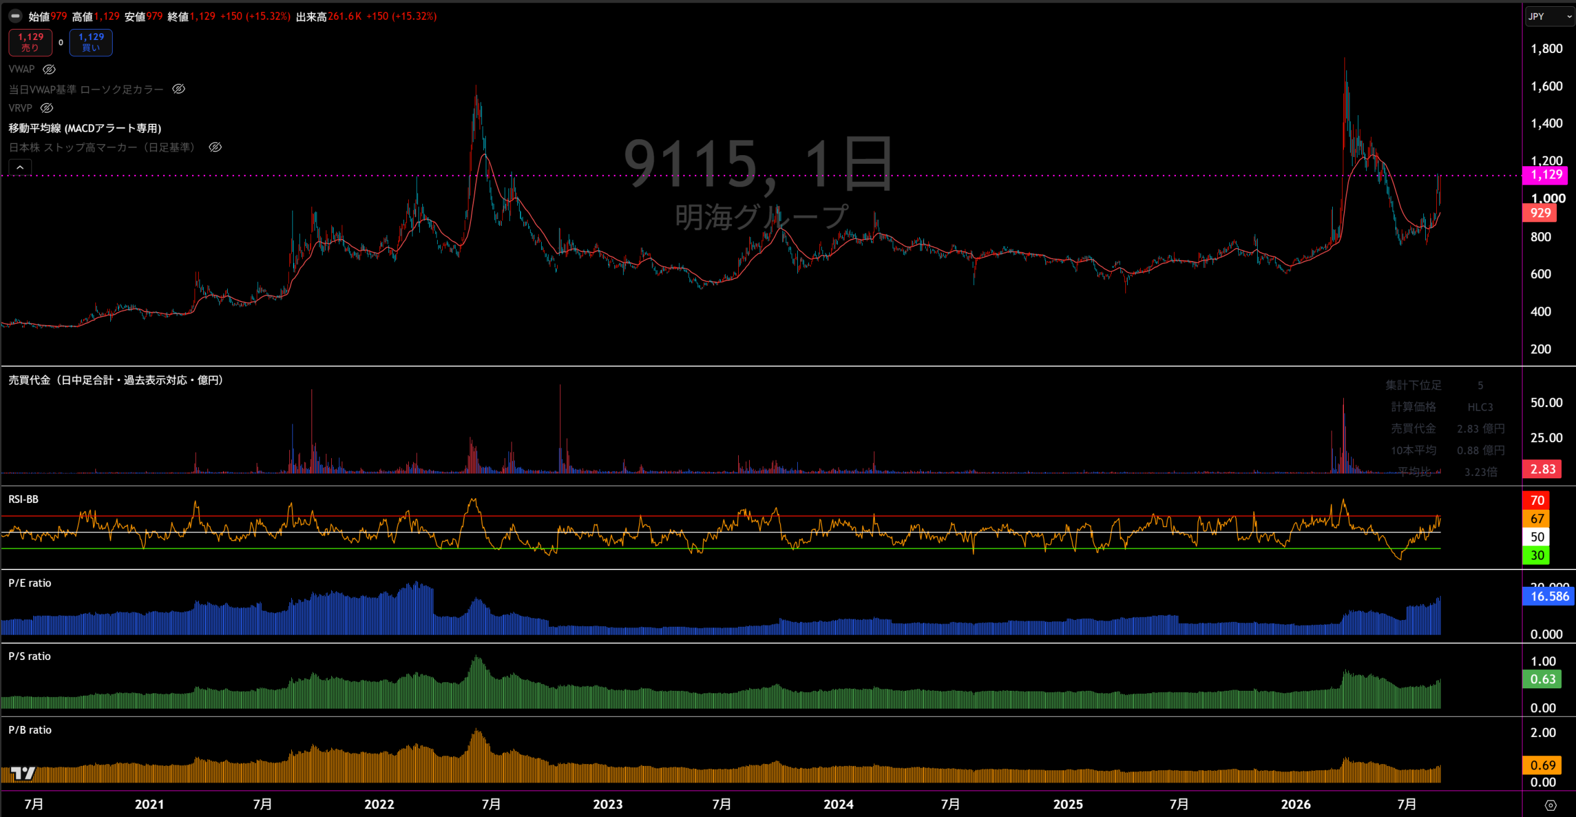This screenshot has width=1576, height=817.
Task: Click the orange 67 RSI value label
Action: [1537, 519]
